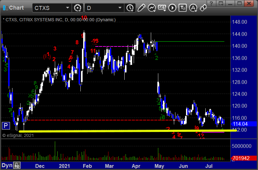
Task: Click the 132.00 price axis label
Action: 239,70
